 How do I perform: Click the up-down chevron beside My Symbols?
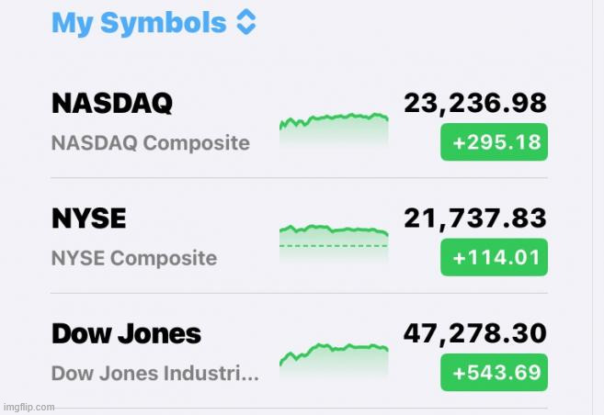[x=245, y=23]
